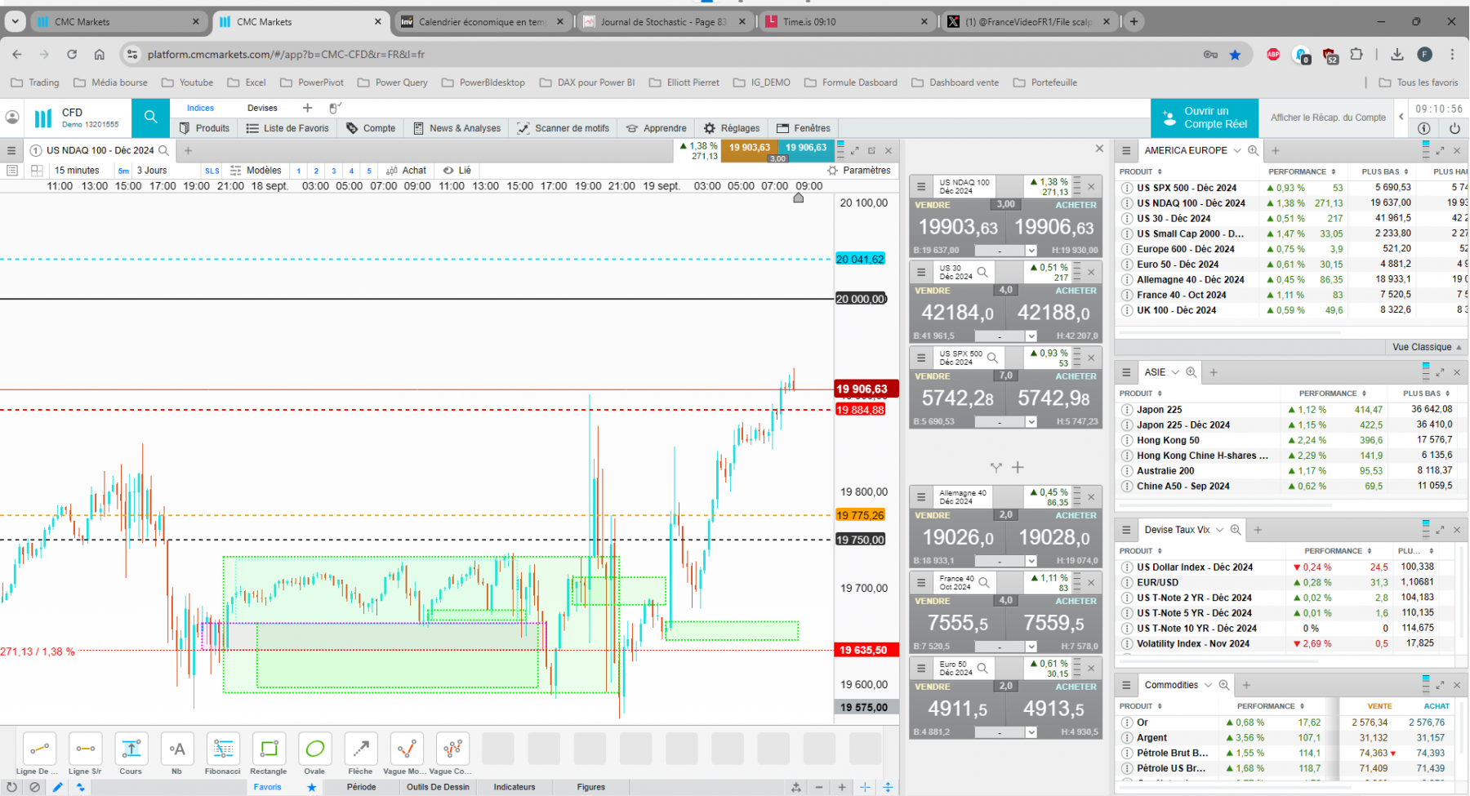Image resolution: width=1470 pixels, height=796 pixels.
Task: Click the Ouvrir un Compte Réel button
Action: pos(1205,118)
